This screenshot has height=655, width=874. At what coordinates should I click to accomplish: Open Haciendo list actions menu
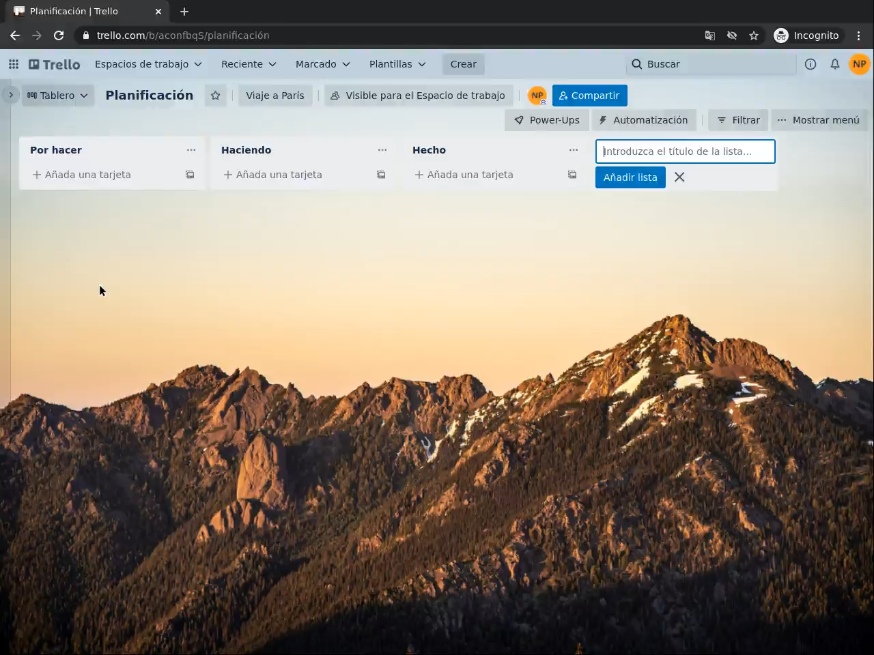click(x=382, y=150)
